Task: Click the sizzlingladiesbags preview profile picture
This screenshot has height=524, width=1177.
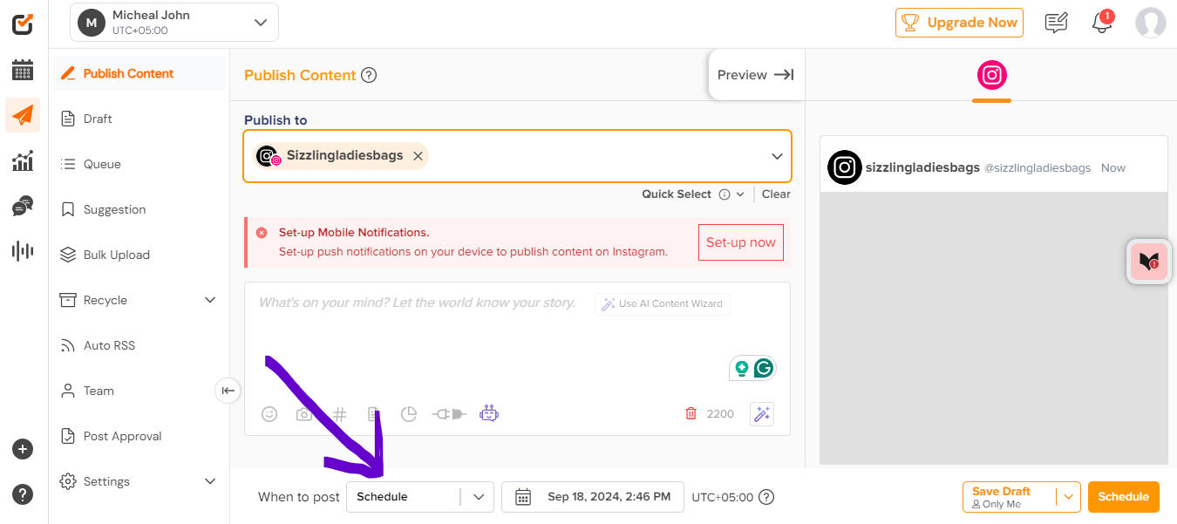Action: tap(844, 167)
